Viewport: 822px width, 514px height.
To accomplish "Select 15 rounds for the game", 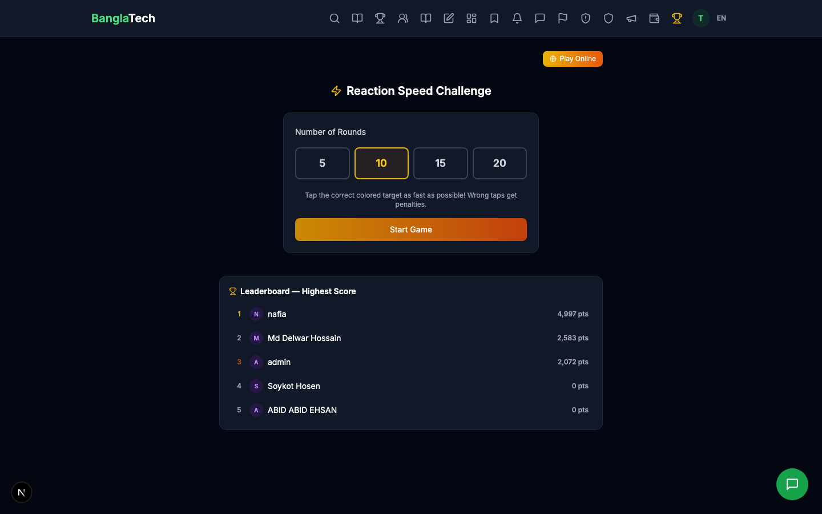I will (x=440, y=163).
